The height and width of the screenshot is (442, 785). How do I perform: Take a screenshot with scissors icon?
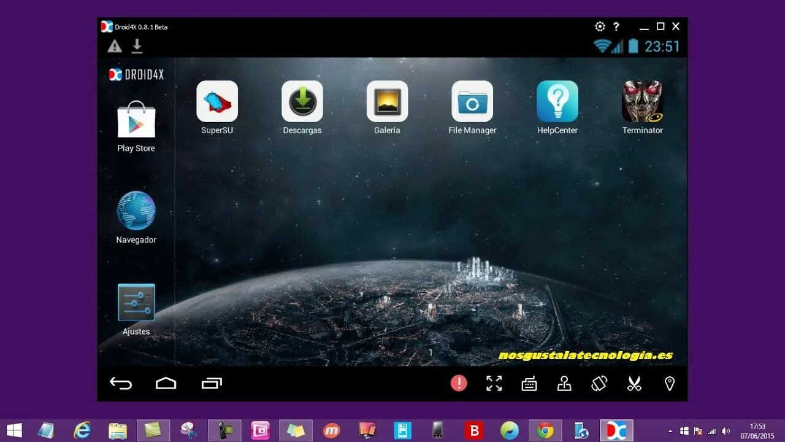[x=634, y=384]
